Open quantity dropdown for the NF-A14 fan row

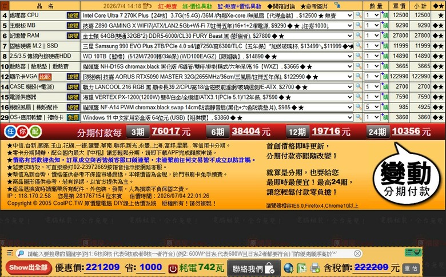coord(372,107)
